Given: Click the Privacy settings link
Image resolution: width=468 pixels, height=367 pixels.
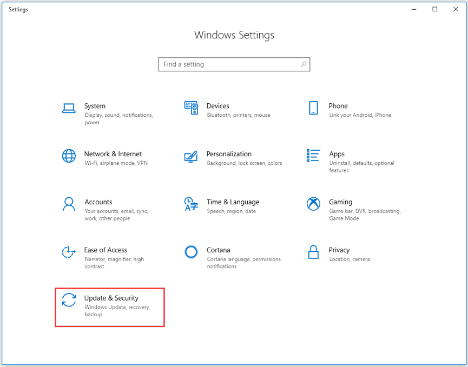Looking at the screenshot, I should click(x=339, y=250).
